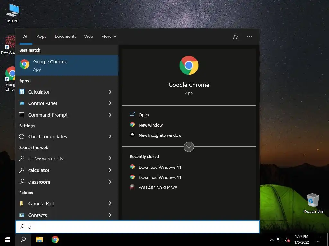
Task: Click the network icon in system tray
Action: (280, 240)
